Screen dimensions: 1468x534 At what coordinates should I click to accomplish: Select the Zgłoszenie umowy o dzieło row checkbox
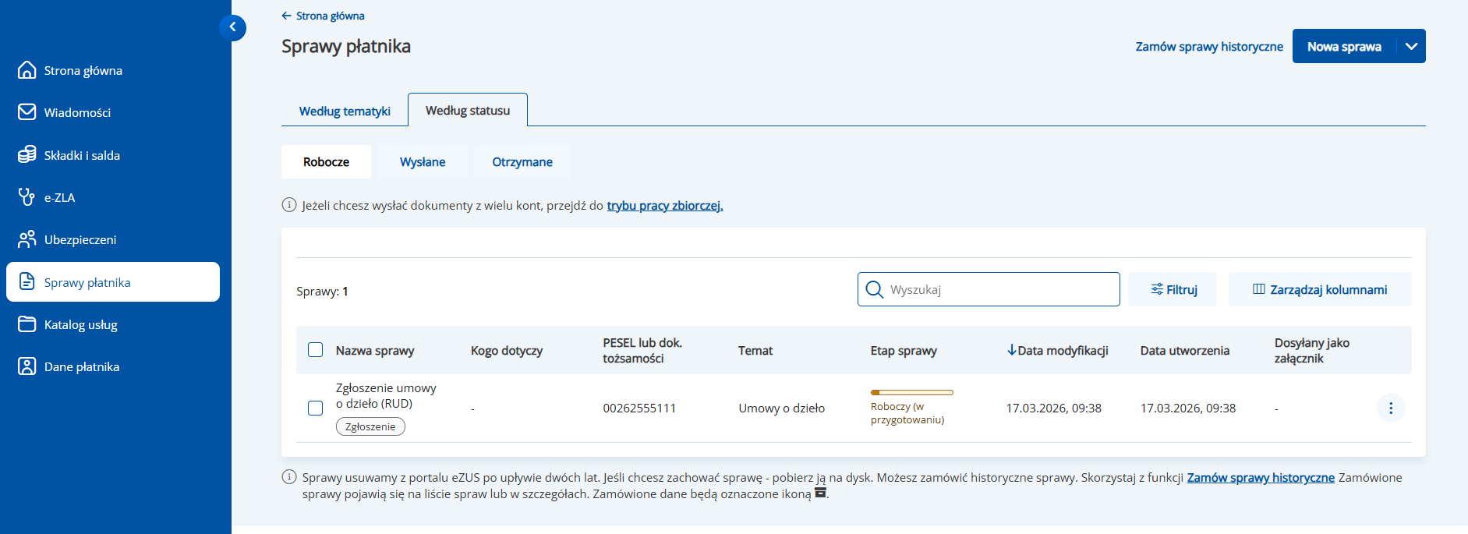coord(315,408)
